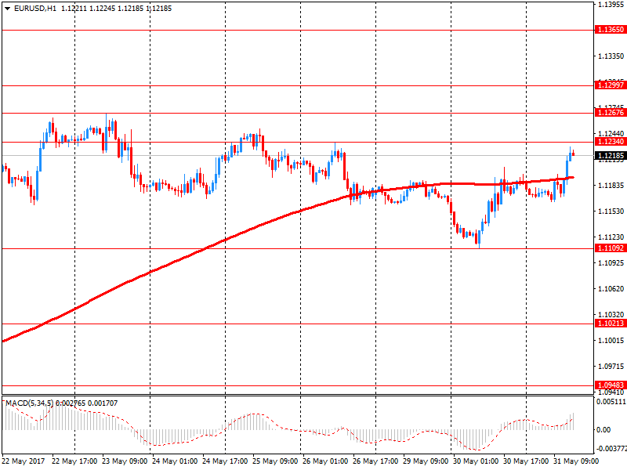Click the 29 May 09:00 time label
This screenshot has width=627, height=470.
click(x=426, y=461)
